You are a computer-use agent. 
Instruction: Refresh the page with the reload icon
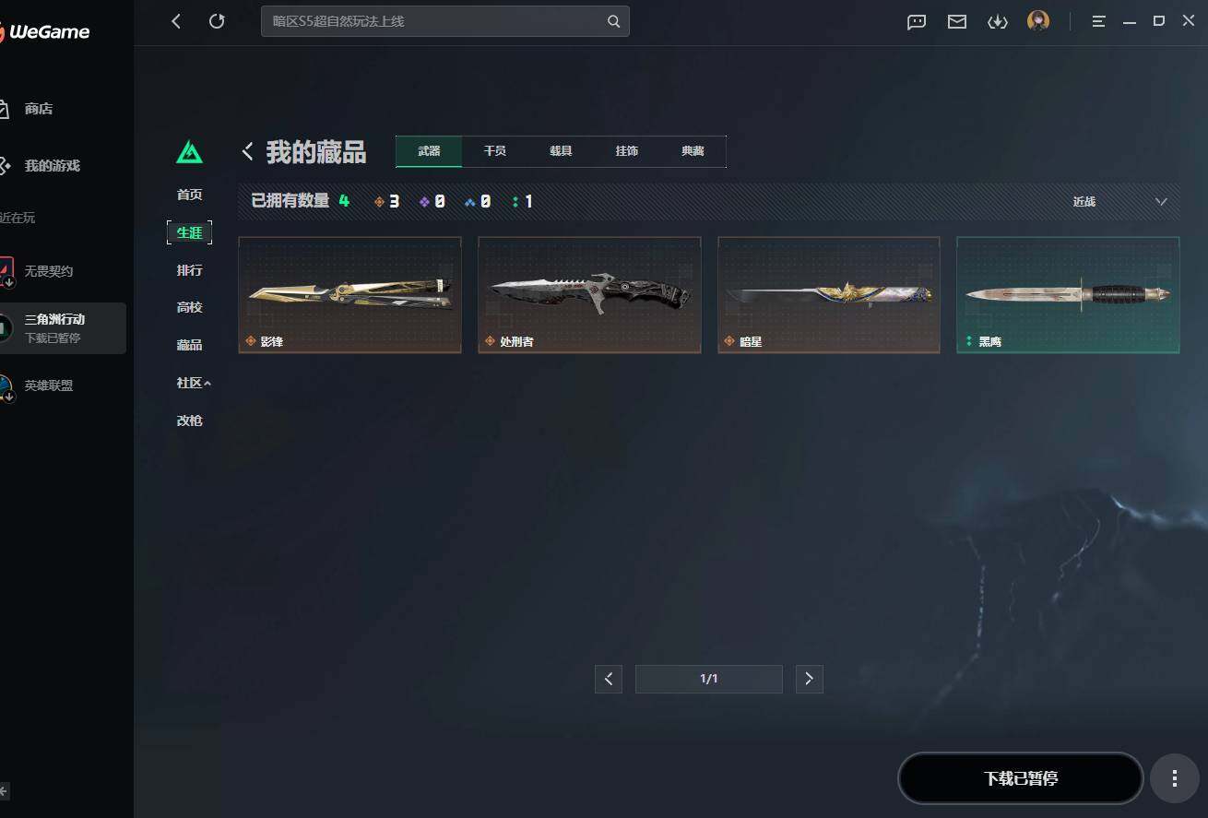coord(217,21)
